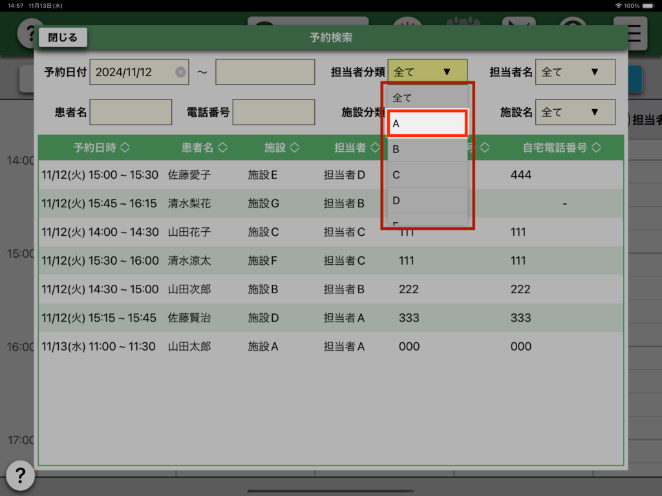The height and width of the screenshot is (496, 662).
Task: Pick 全て from the open dropdown list
Action: (427, 98)
